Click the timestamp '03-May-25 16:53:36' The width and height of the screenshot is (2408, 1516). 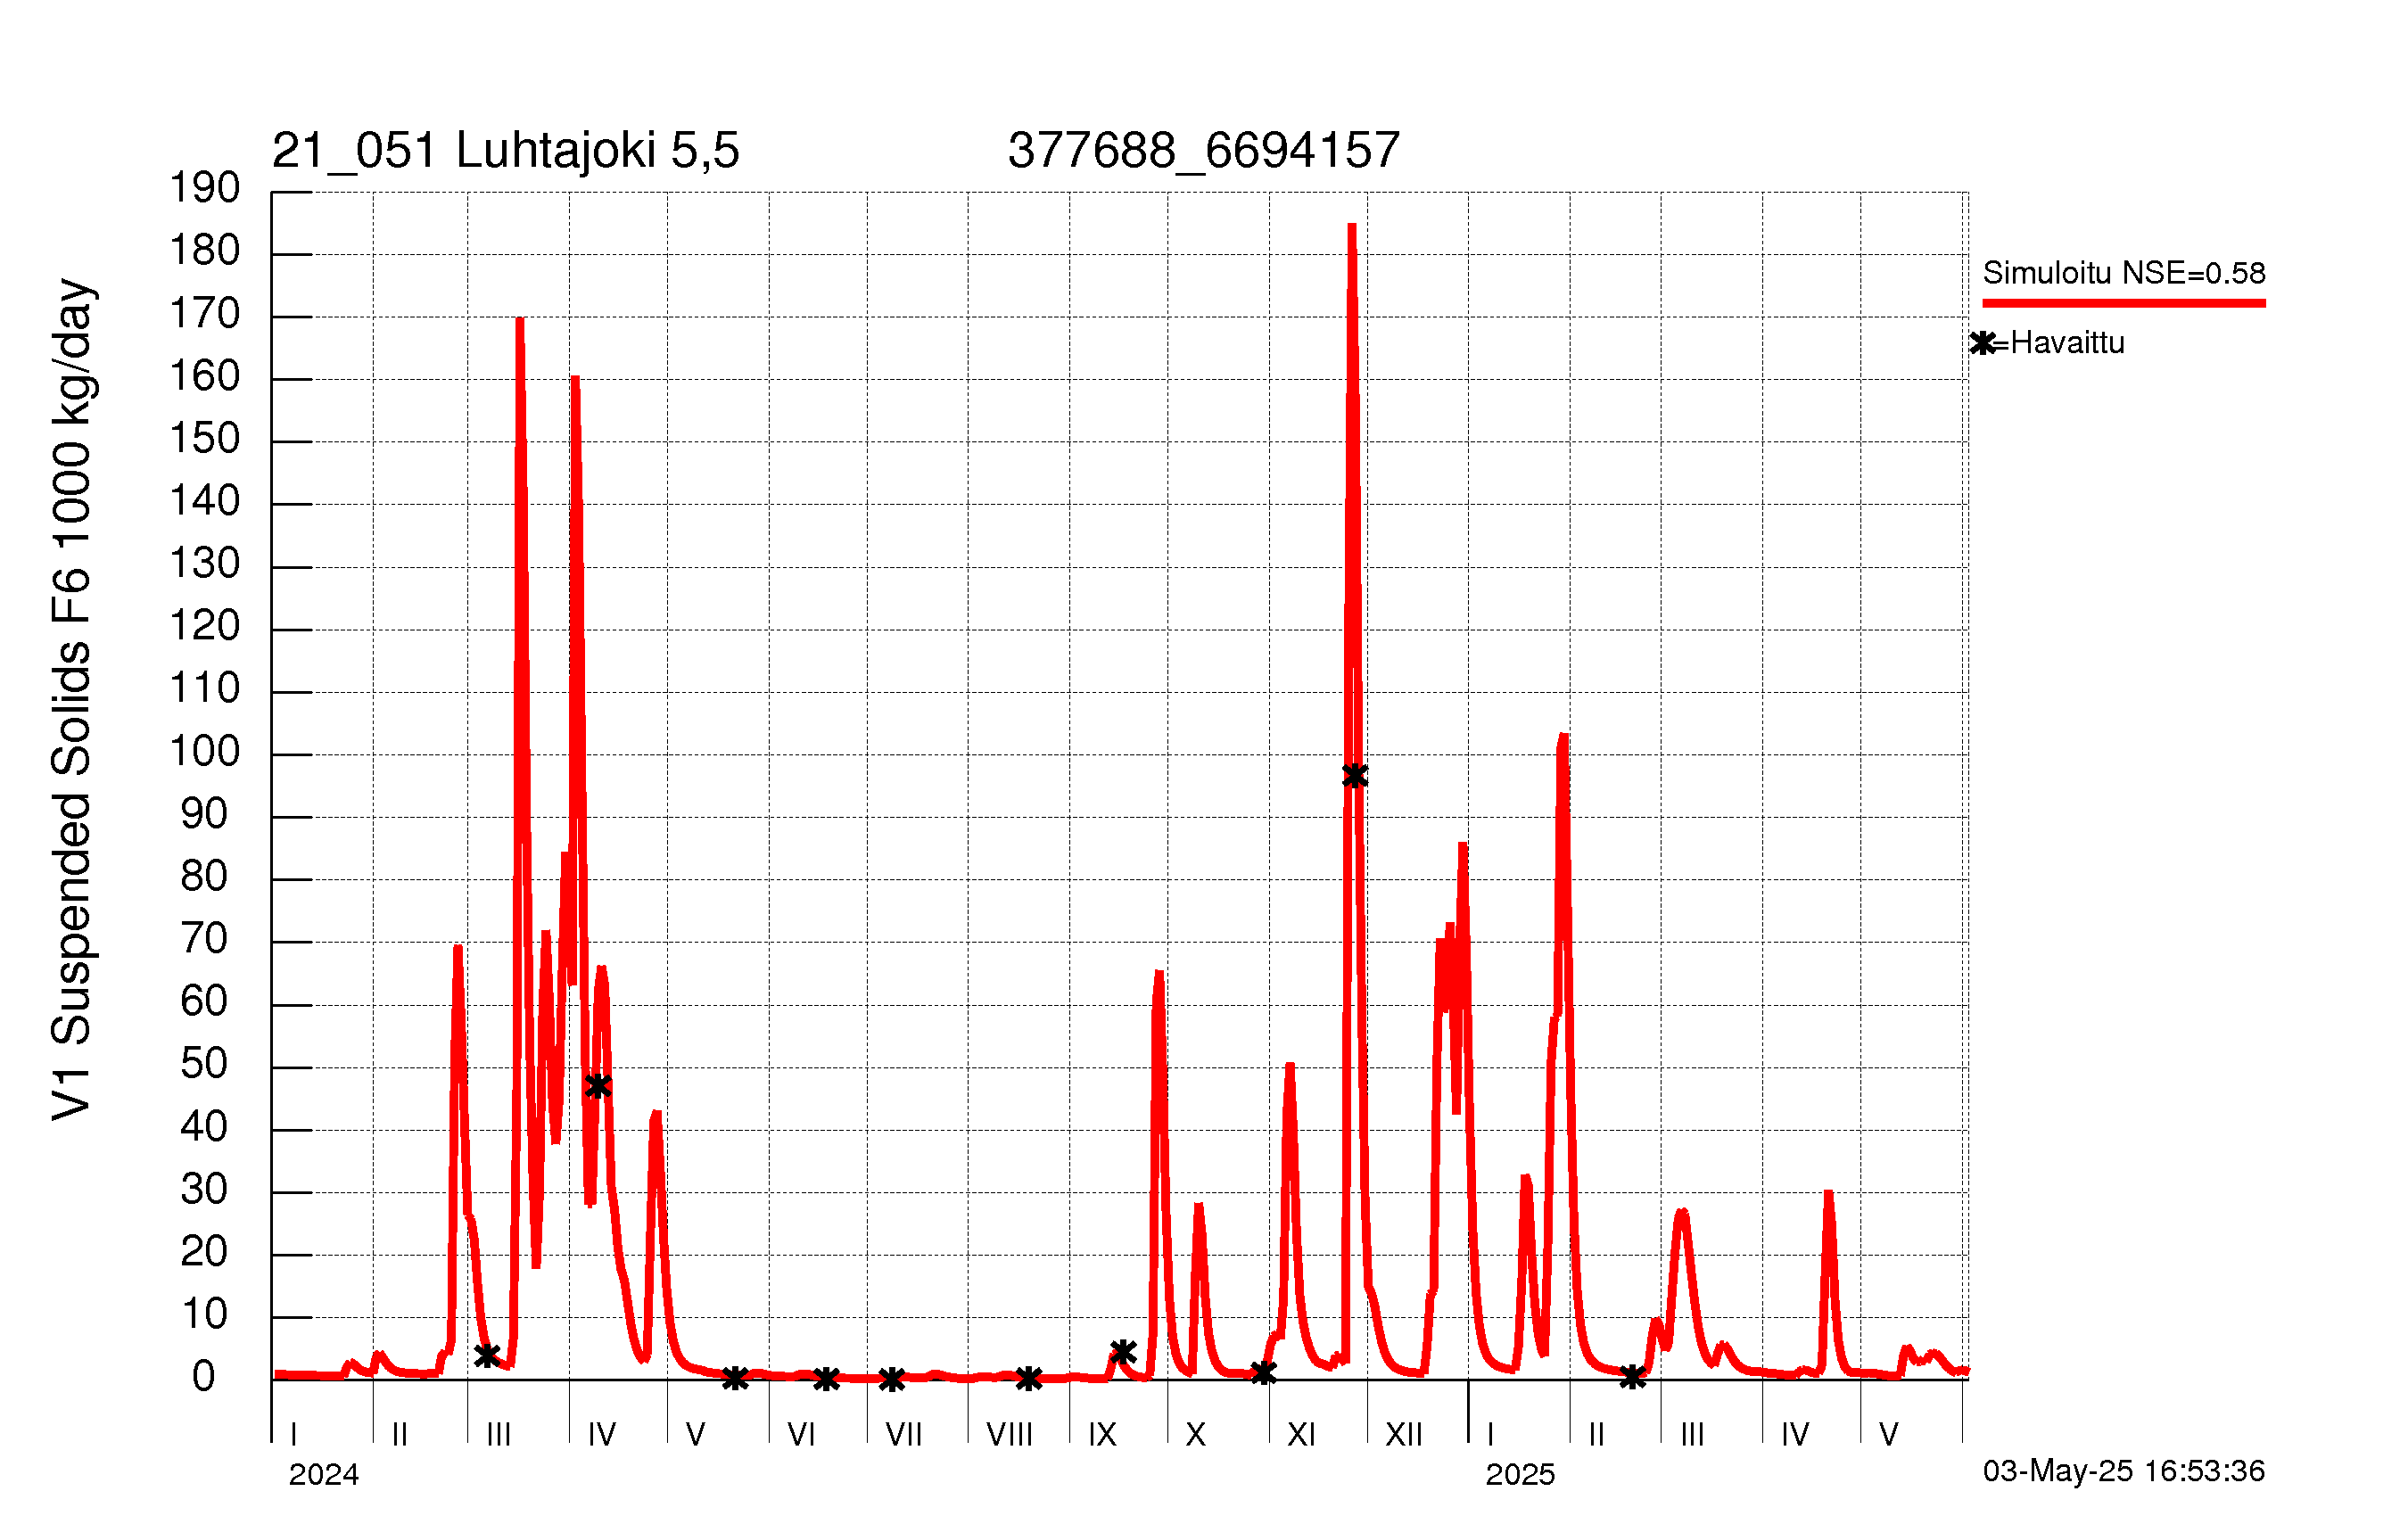tap(2124, 1471)
